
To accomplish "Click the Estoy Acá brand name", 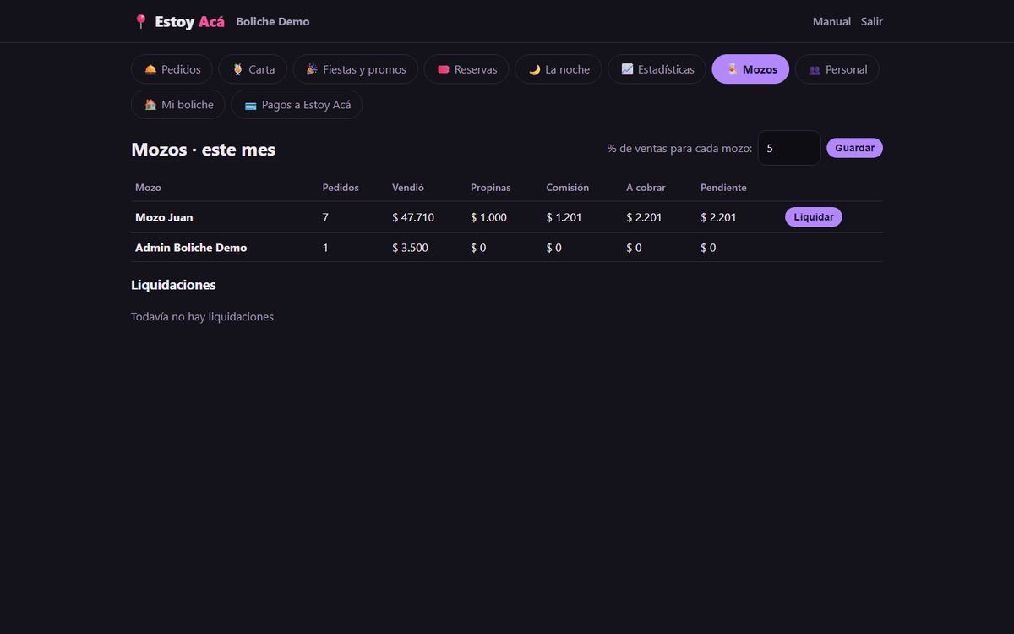I will 190,22.
